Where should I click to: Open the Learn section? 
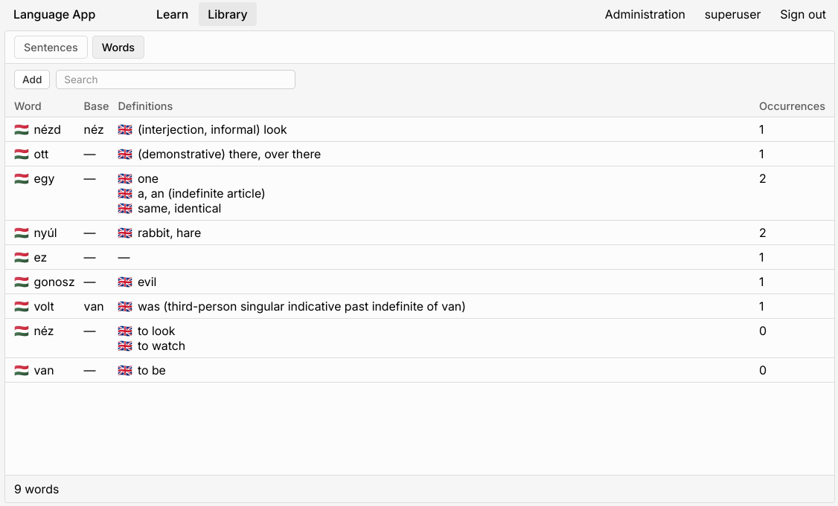pyautogui.click(x=172, y=14)
